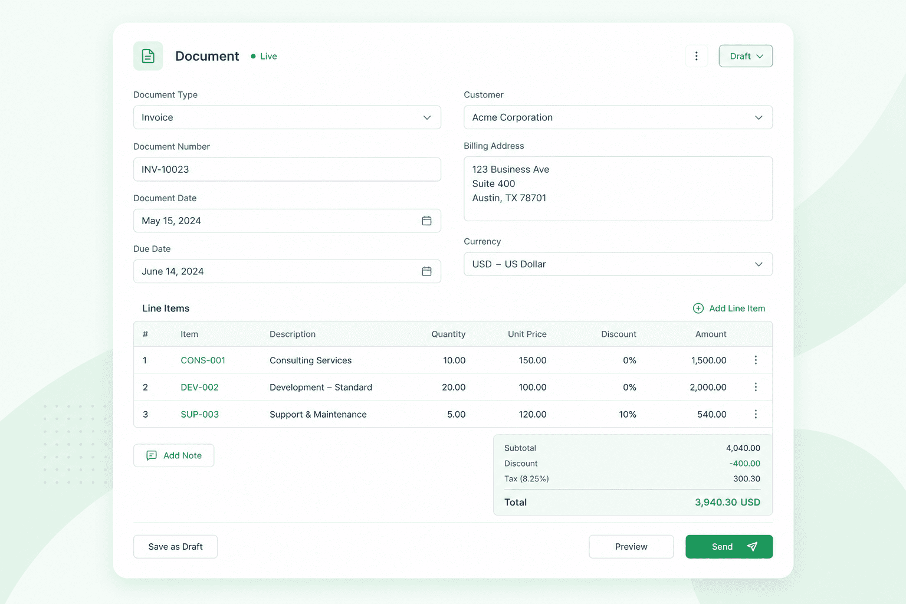Open item SUP-003 link
The width and height of the screenshot is (906, 604).
(199, 415)
